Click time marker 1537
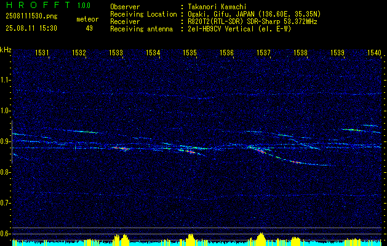Image resolution: width=387 pixels, height=246 pixels. (263, 52)
